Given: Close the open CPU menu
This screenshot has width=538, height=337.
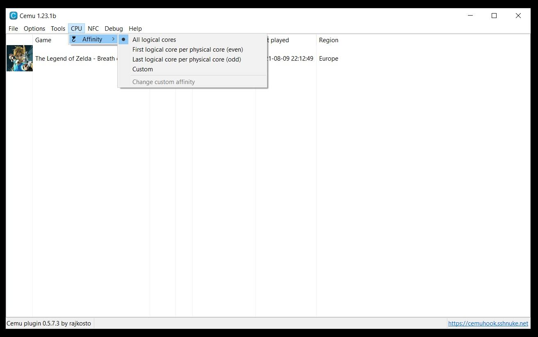Looking at the screenshot, I should 76,29.
